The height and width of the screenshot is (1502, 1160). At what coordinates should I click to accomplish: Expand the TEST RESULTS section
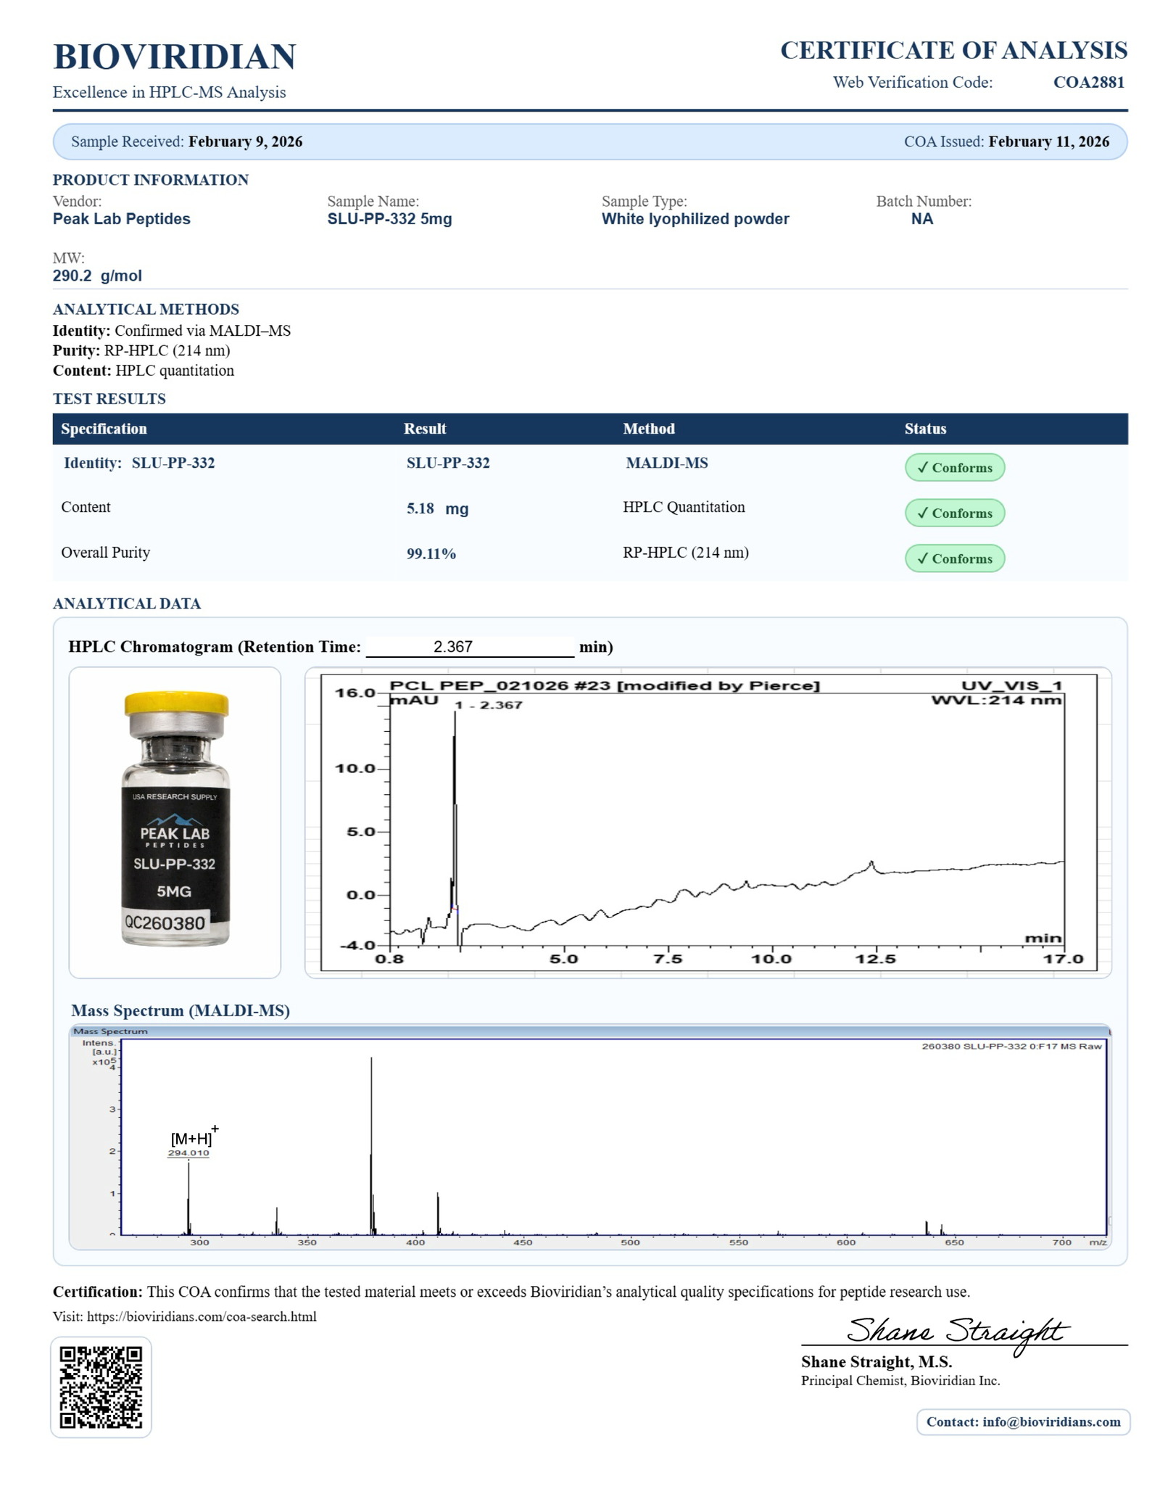point(109,398)
